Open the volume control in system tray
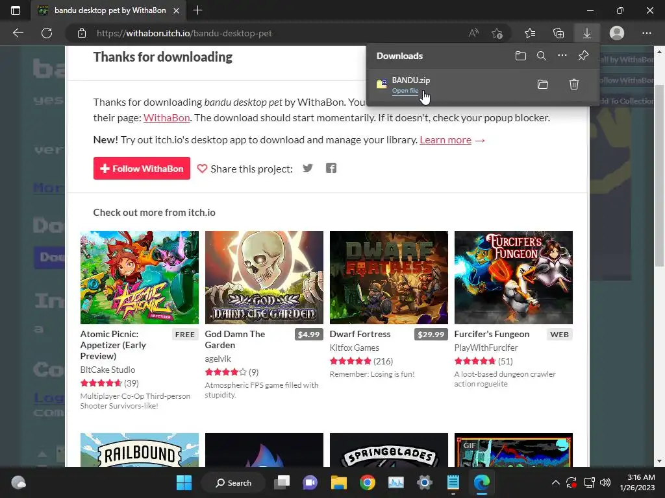The image size is (665, 498). tap(605, 482)
